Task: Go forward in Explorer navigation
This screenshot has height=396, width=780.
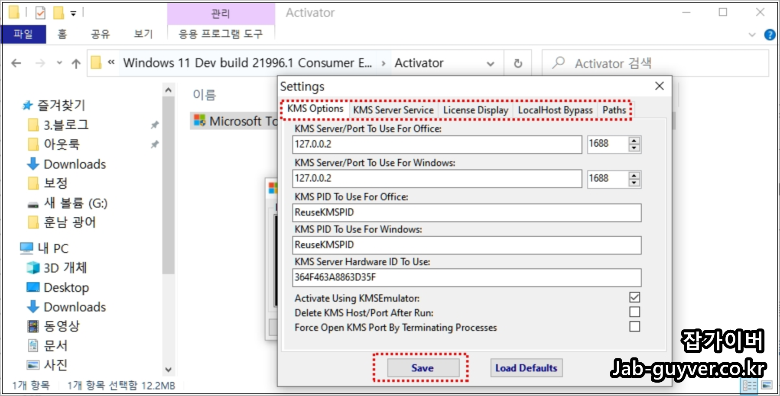Action: click(40, 64)
